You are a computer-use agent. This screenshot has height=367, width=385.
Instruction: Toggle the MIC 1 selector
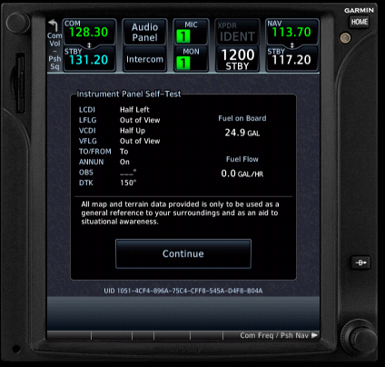click(x=191, y=32)
